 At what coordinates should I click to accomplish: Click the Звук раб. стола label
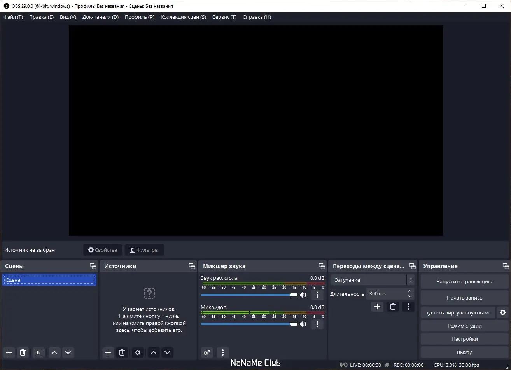coord(219,278)
